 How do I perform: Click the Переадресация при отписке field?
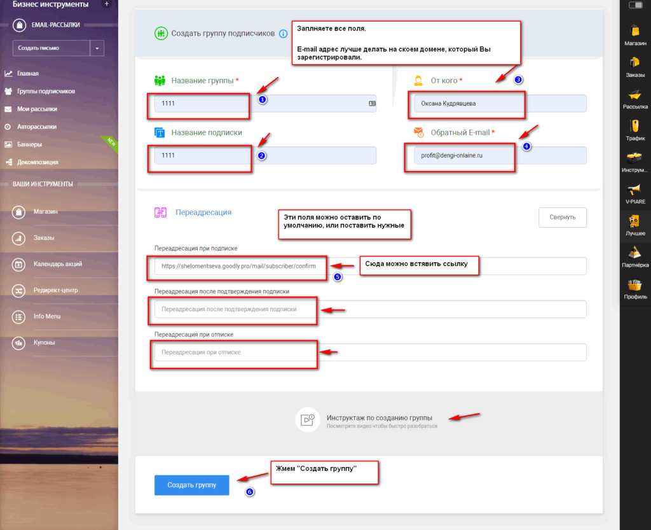pos(371,352)
